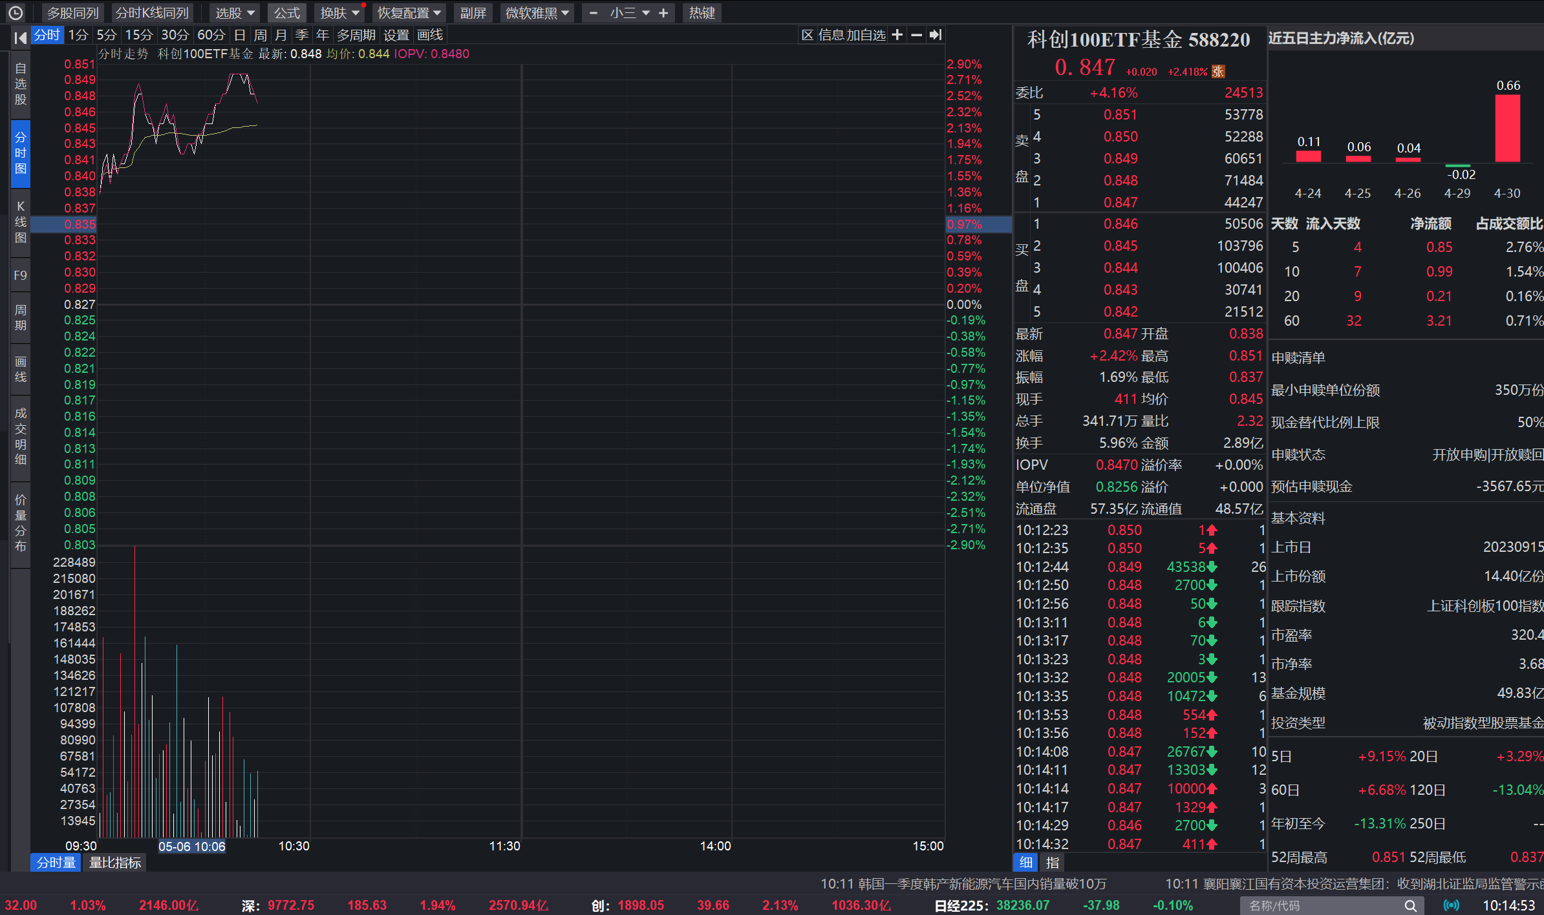This screenshot has width=1544, height=915.
Task: Switch to the 年 yearly period tab
Action: point(323,35)
